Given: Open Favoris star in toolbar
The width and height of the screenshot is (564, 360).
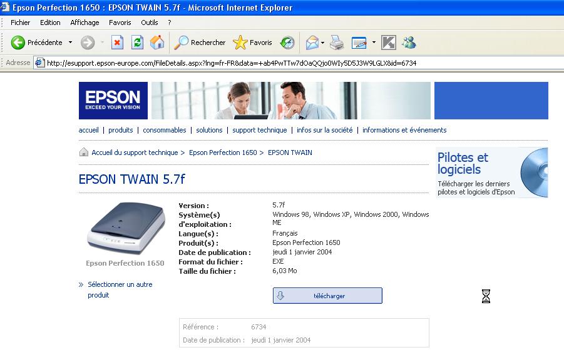Looking at the screenshot, I should tap(252, 42).
